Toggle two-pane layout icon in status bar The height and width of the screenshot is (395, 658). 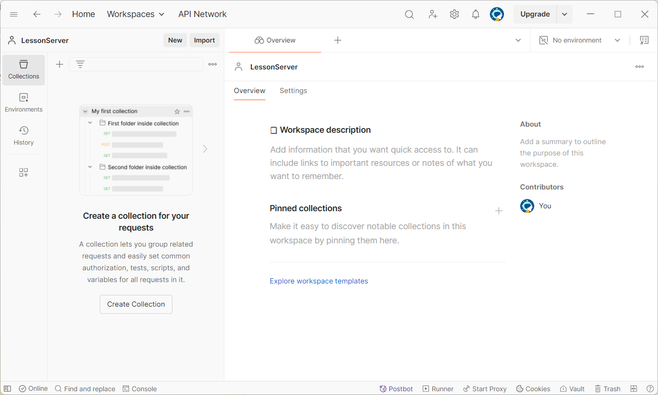[634, 389]
